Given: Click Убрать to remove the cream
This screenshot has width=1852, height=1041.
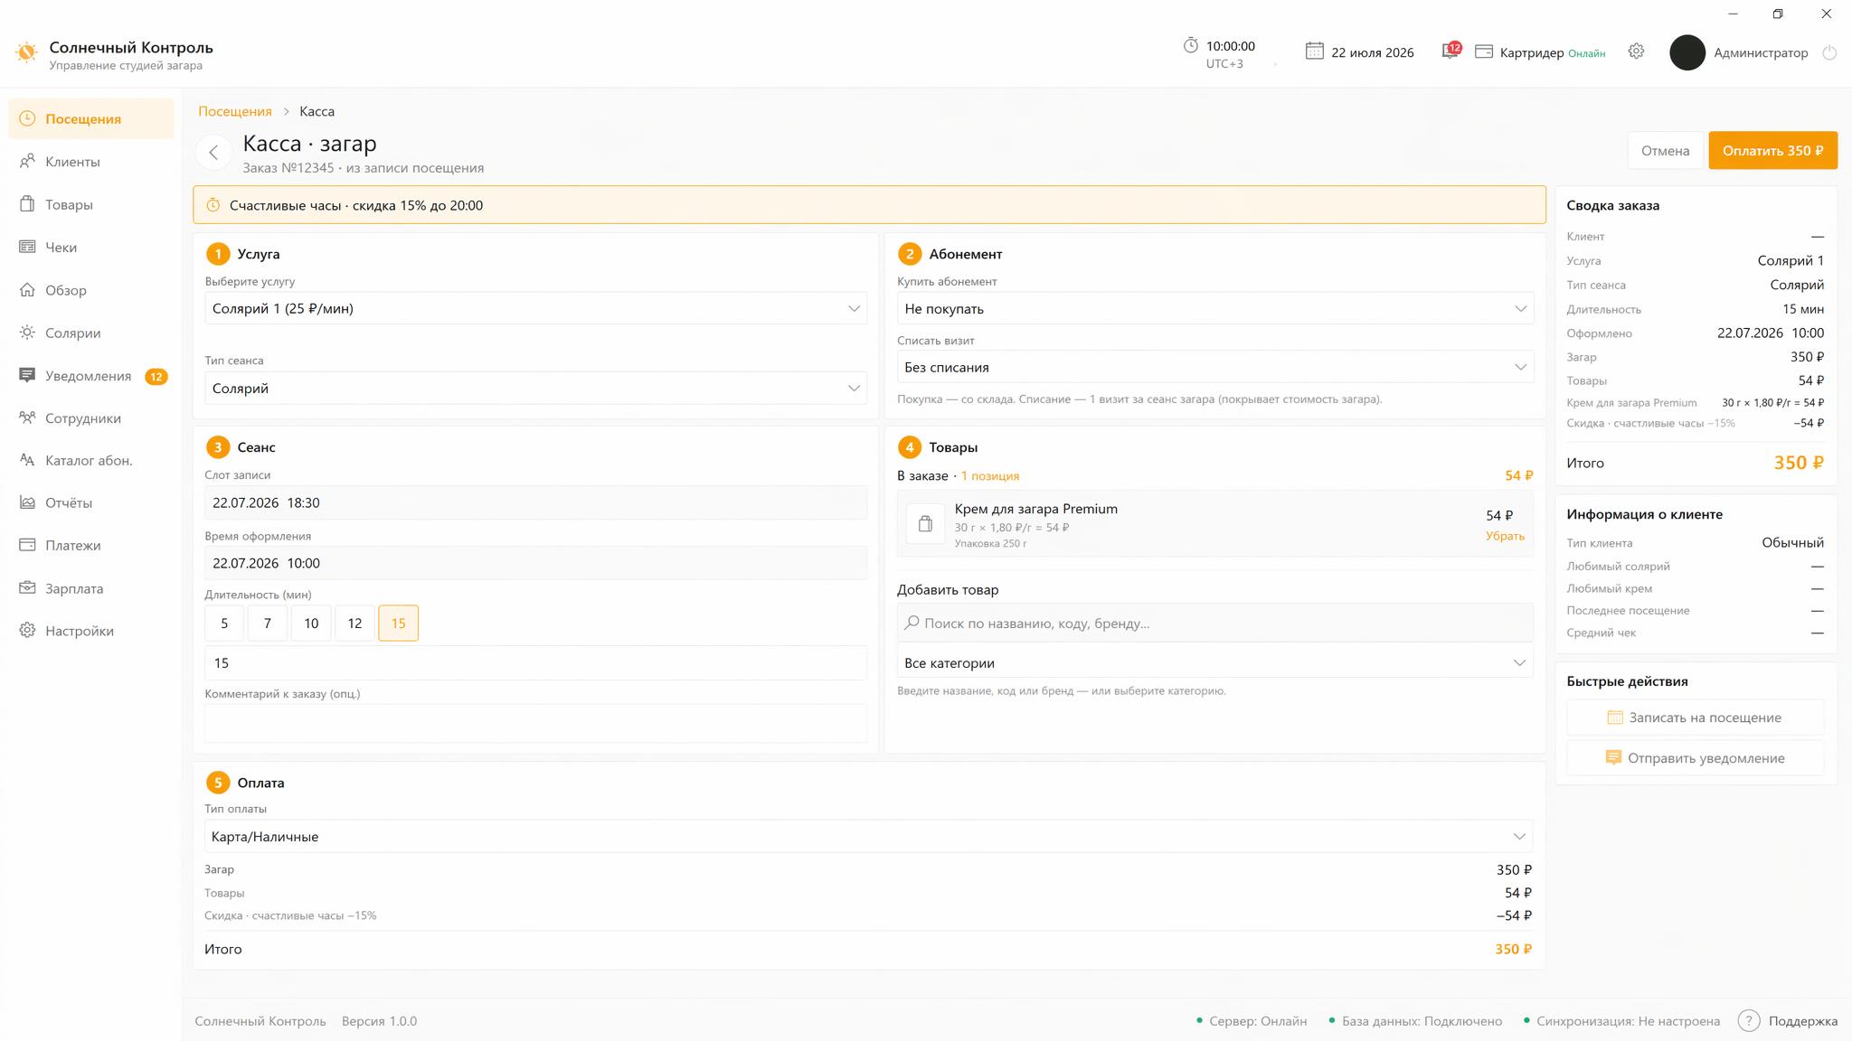Looking at the screenshot, I should click(1505, 536).
